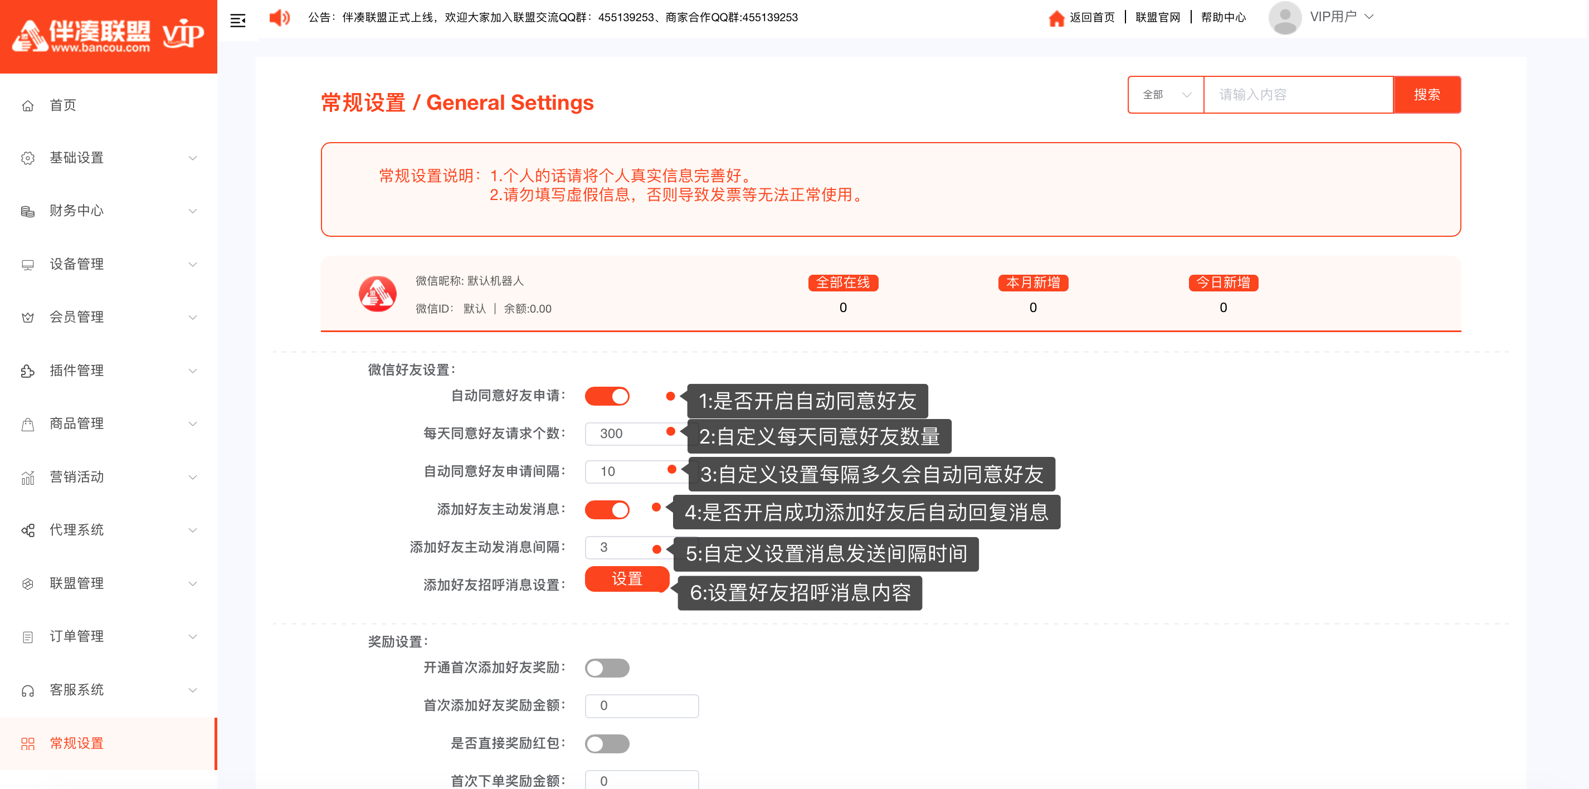This screenshot has height=789, width=1589.
Task: Click the chart icon for 营销活动
Action: (28, 477)
